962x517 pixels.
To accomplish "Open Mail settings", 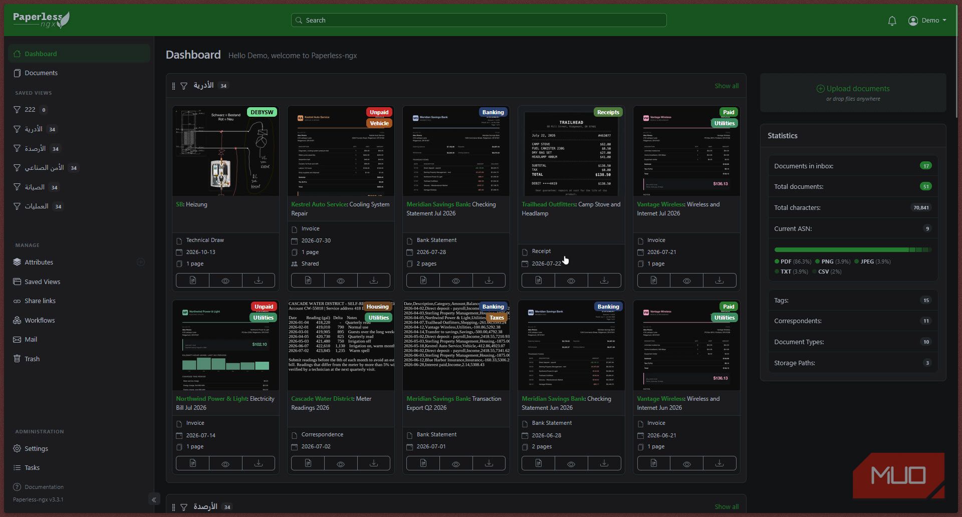I will click(31, 339).
